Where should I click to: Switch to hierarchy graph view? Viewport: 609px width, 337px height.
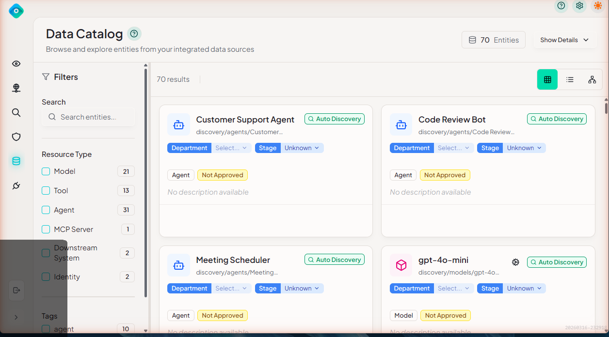pyautogui.click(x=592, y=79)
